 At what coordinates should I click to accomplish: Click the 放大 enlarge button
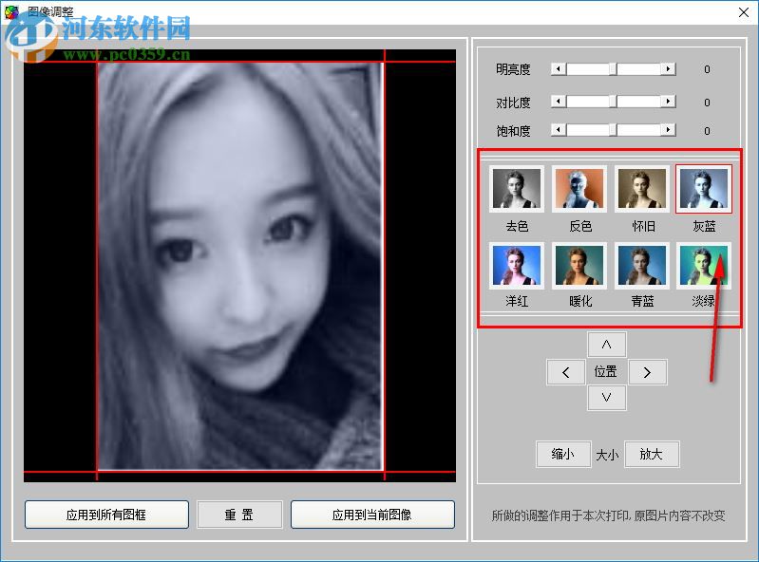(x=652, y=454)
